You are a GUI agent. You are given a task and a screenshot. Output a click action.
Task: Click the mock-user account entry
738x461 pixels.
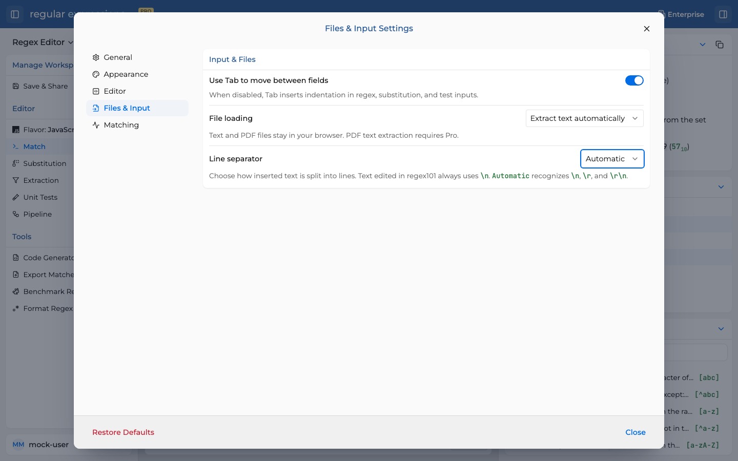pyautogui.click(x=41, y=445)
